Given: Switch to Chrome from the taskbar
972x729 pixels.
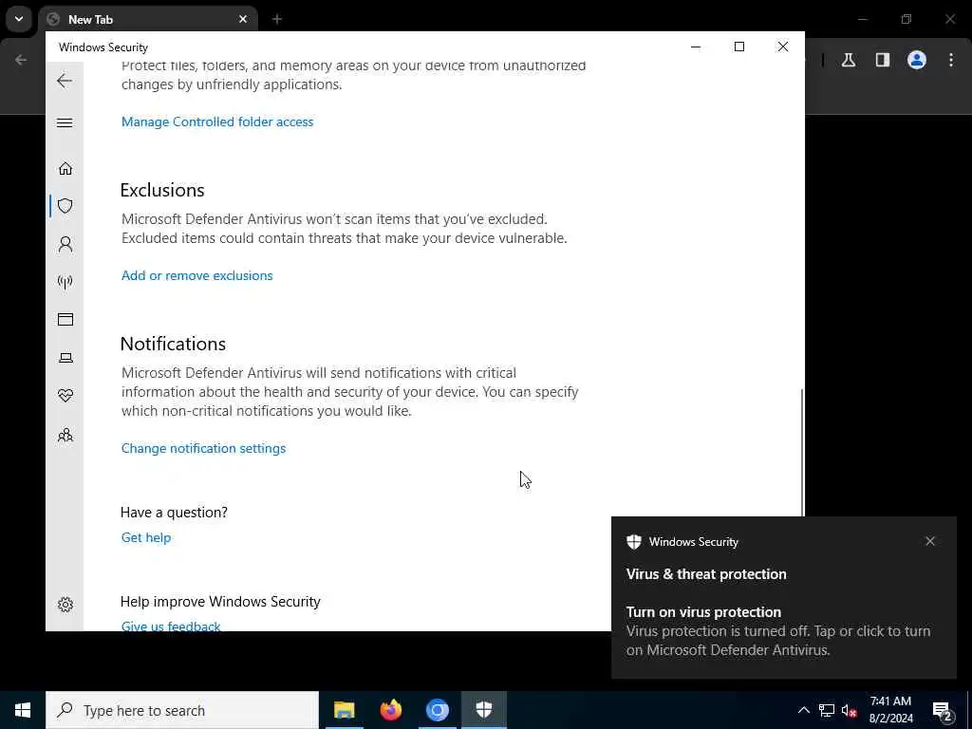Looking at the screenshot, I should point(437,710).
